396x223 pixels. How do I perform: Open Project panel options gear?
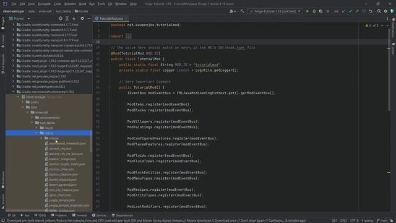82,19
